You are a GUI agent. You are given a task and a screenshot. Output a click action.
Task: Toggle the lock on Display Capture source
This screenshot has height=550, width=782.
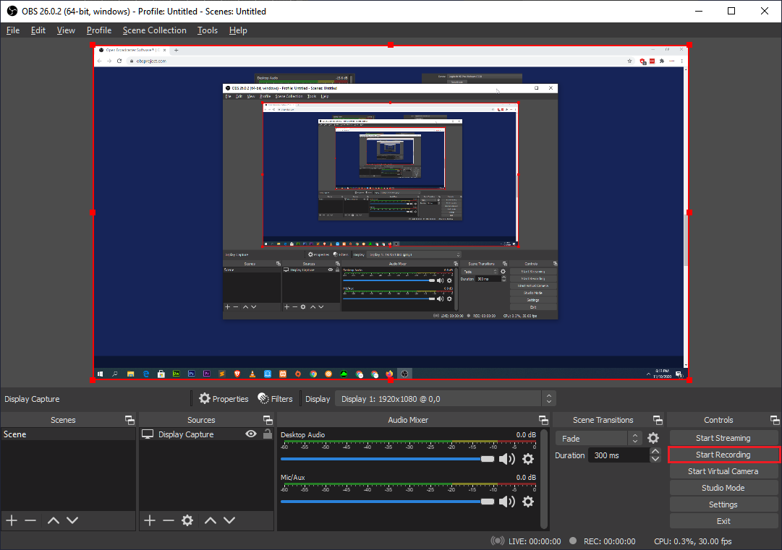(x=268, y=434)
